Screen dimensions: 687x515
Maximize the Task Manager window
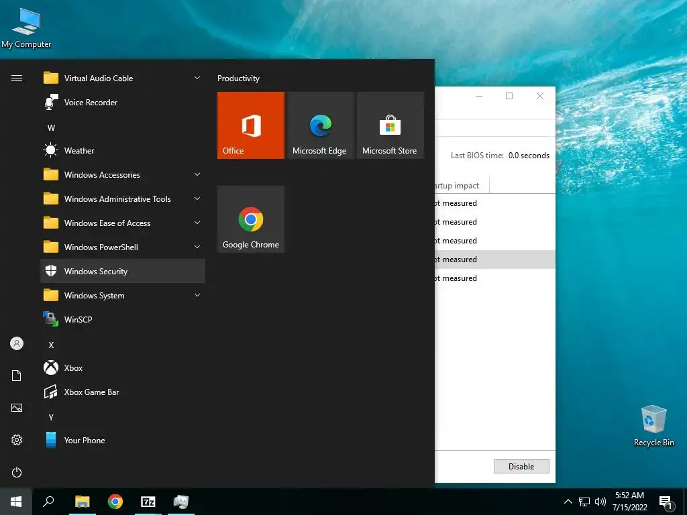click(509, 96)
